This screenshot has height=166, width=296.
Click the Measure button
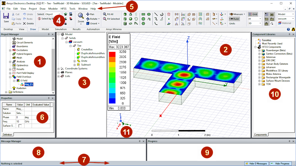[x=237, y=14]
